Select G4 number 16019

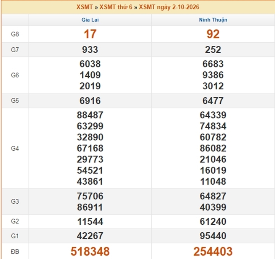click(213, 171)
